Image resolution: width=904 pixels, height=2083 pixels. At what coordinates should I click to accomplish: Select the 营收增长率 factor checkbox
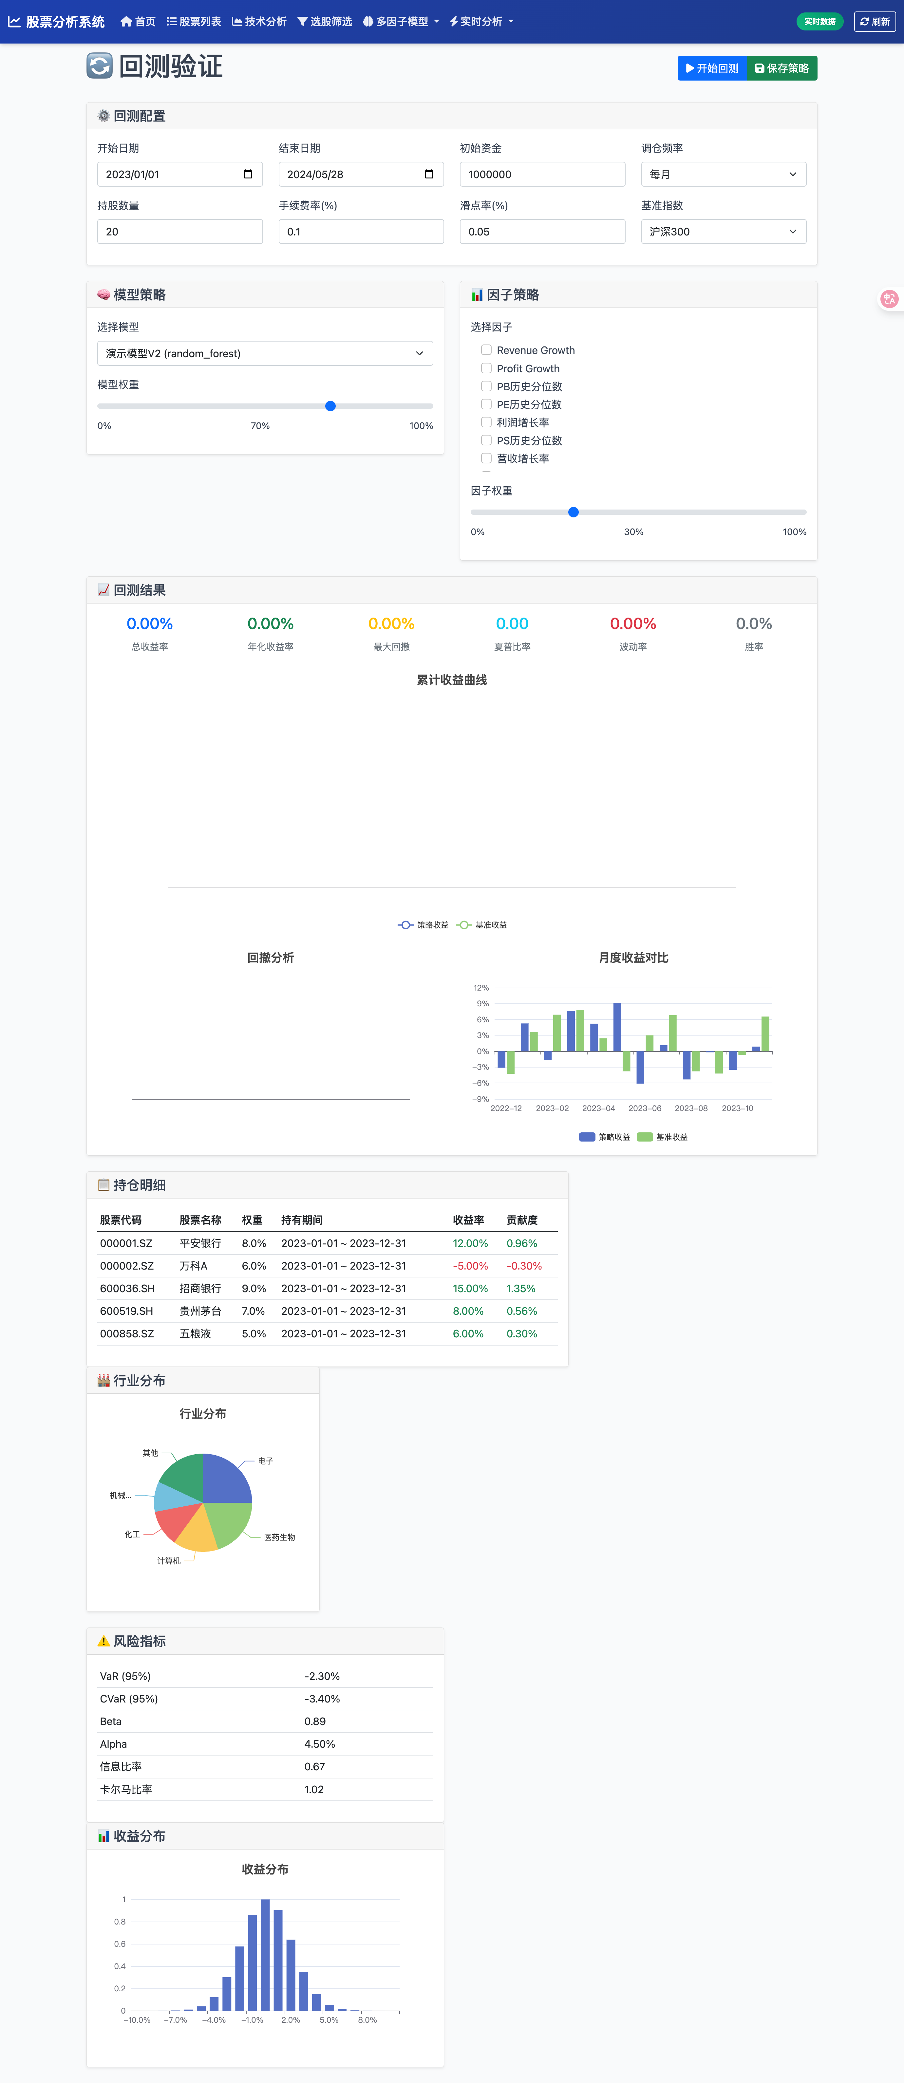pos(486,458)
